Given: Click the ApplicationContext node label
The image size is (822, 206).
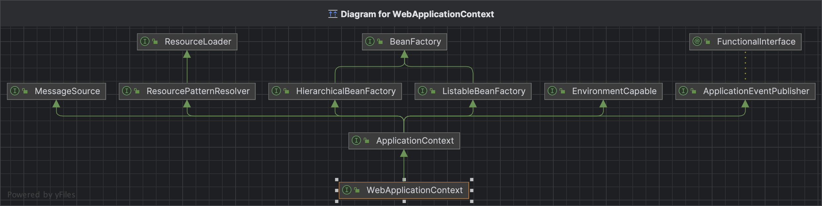Looking at the screenshot, I should [415, 141].
